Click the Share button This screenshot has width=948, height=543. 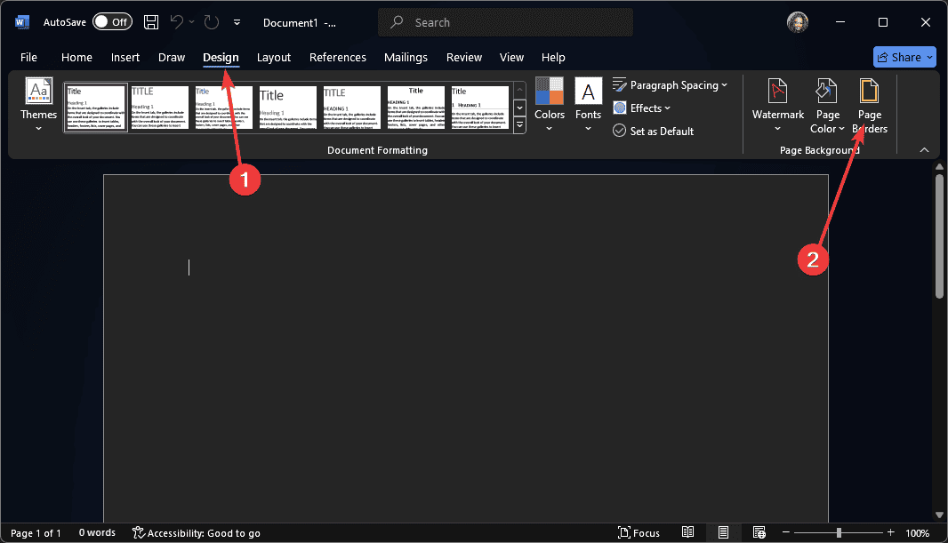tap(904, 58)
